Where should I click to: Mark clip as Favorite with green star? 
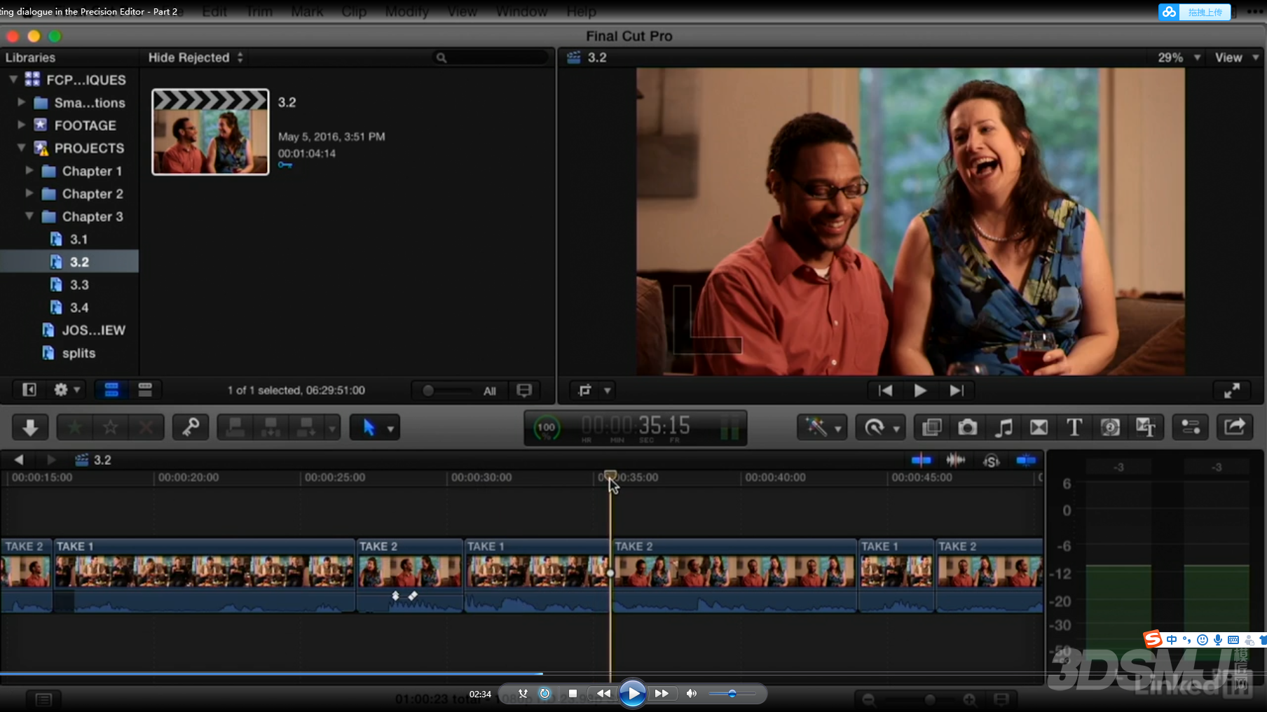point(75,427)
